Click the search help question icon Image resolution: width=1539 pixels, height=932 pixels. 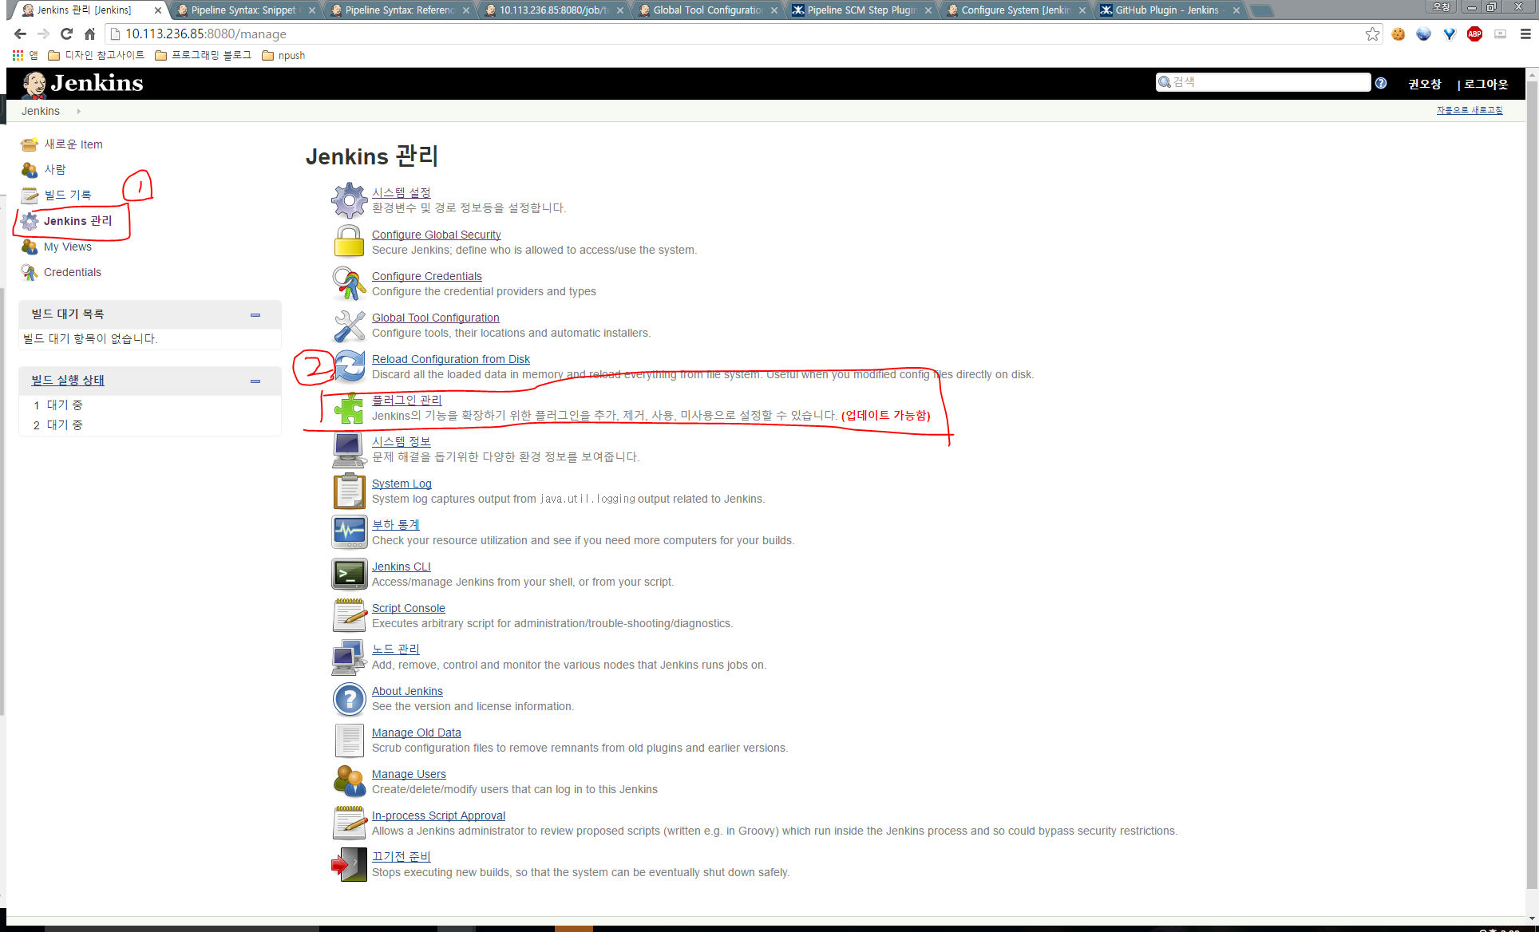coord(1381,83)
